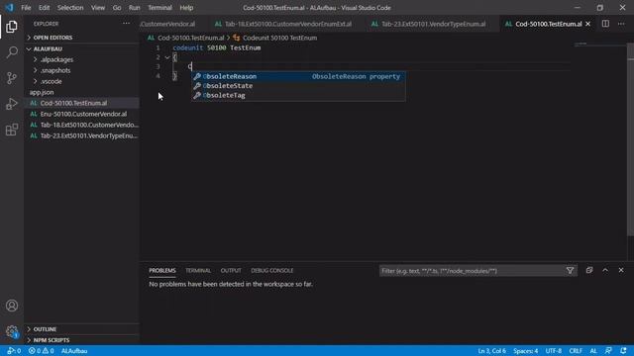This screenshot has height=356, width=634.
Task: Click the Problems filter funnel icon
Action: coord(570,270)
